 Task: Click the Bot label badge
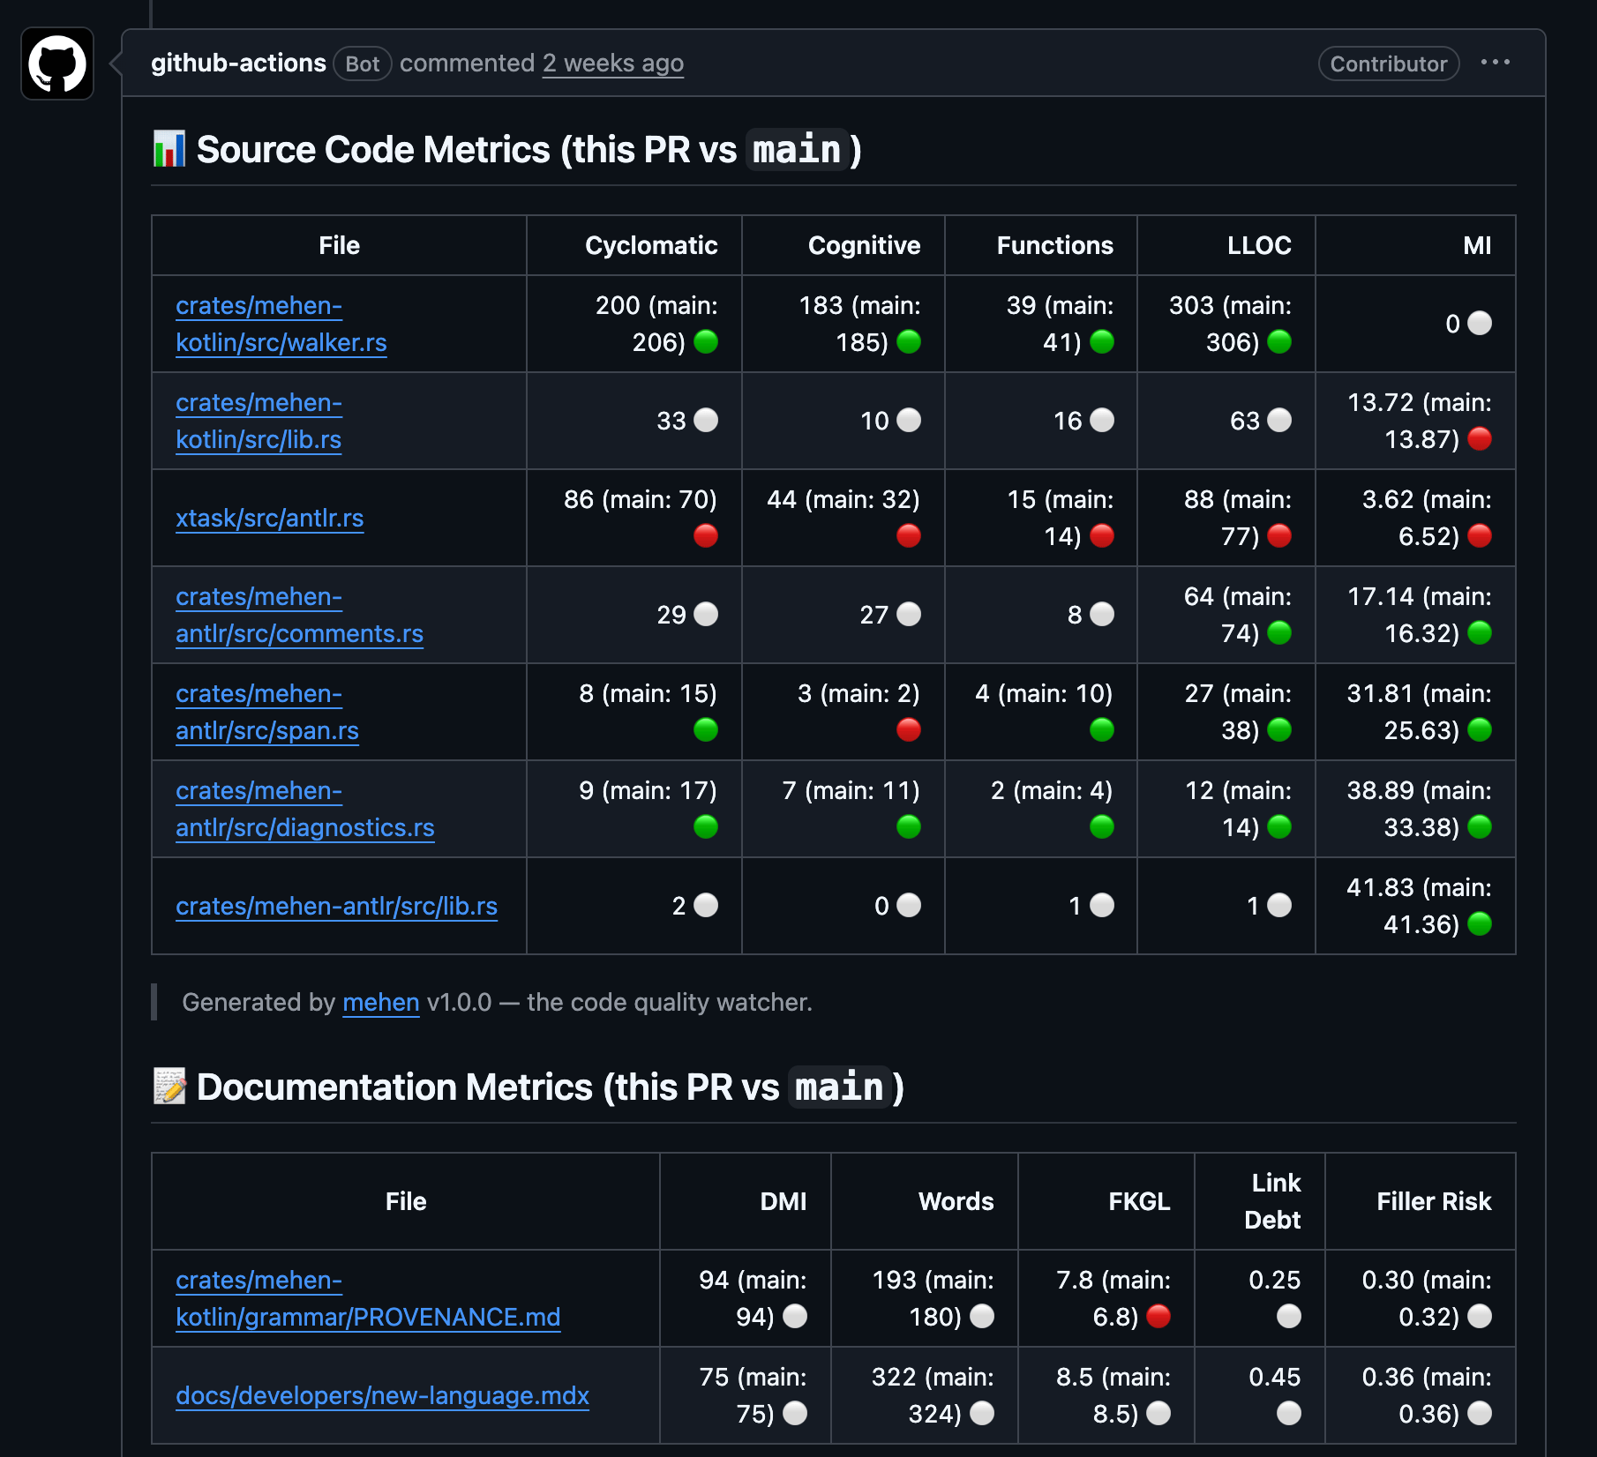pyautogui.click(x=363, y=64)
